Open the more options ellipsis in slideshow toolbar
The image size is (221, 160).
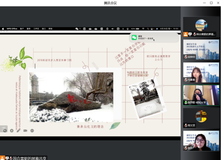32,131
